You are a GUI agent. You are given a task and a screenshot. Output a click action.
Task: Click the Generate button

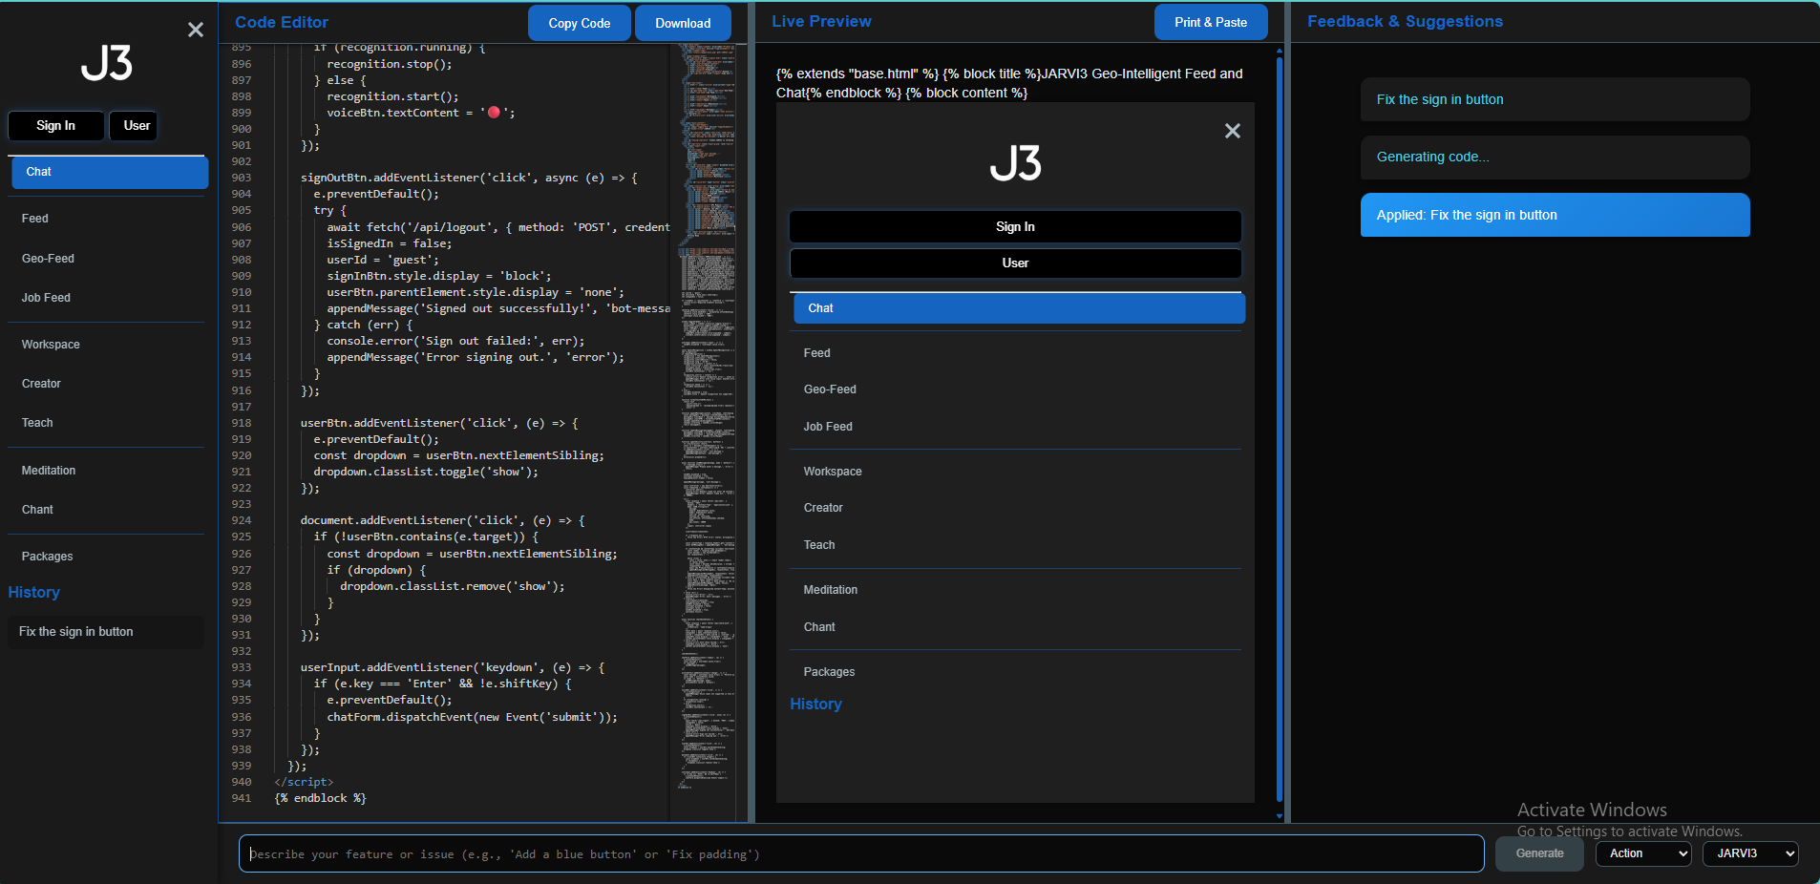[1539, 853]
